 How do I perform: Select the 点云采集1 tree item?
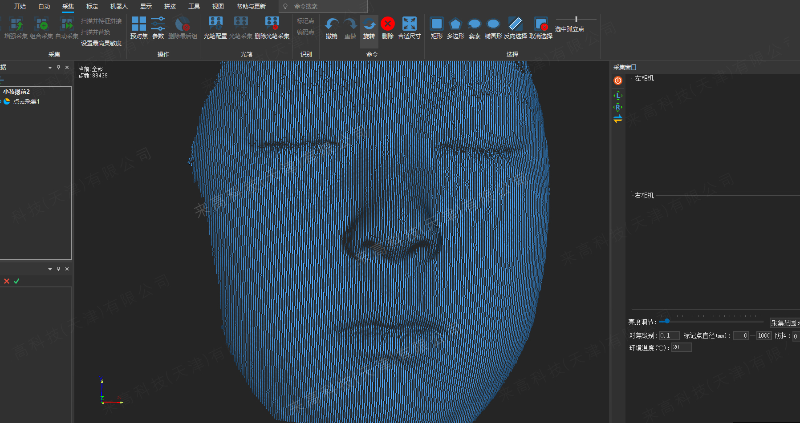point(26,101)
